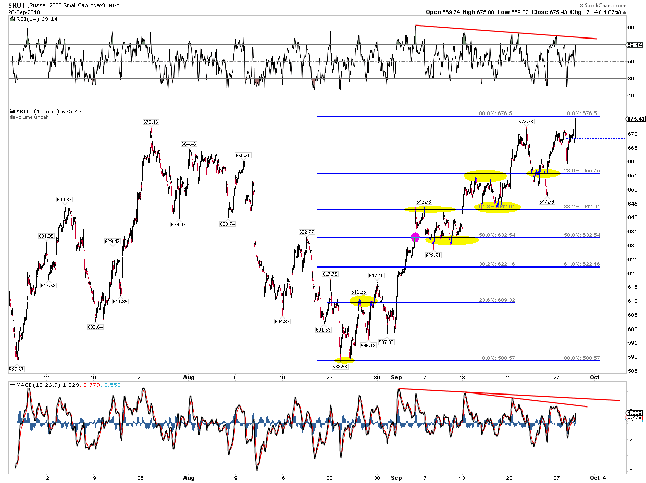Click the "628.51" price label
646x483 pixels.
(433, 256)
